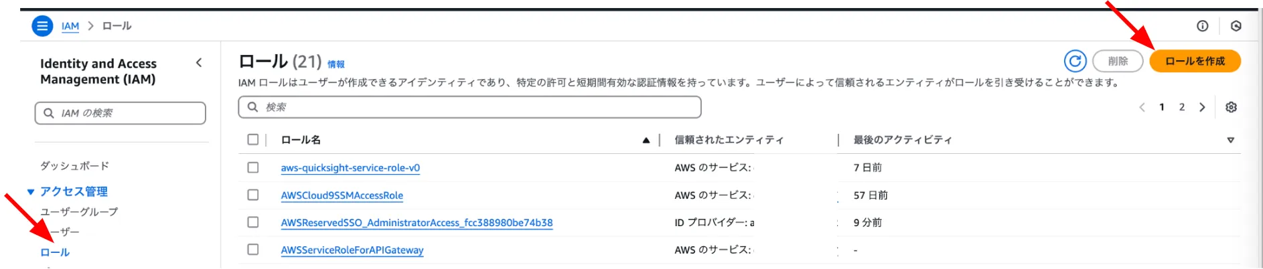Click the ロールを作成 button
The width and height of the screenshot is (1263, 269).
(1195, 62)
